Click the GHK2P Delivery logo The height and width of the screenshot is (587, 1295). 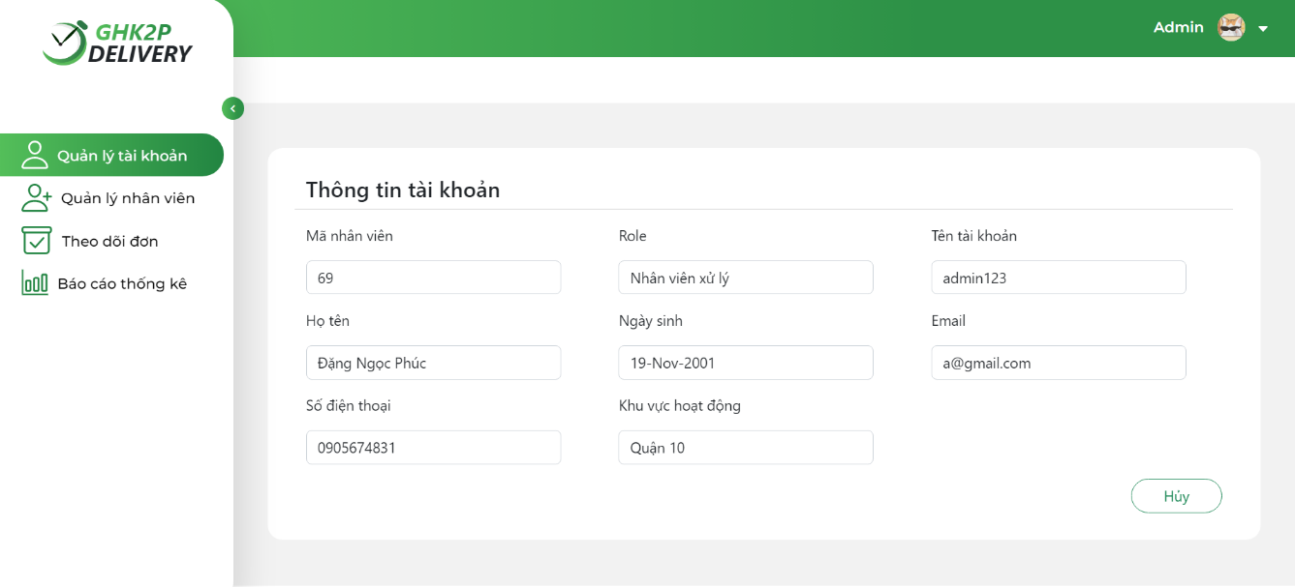(117, 44)
